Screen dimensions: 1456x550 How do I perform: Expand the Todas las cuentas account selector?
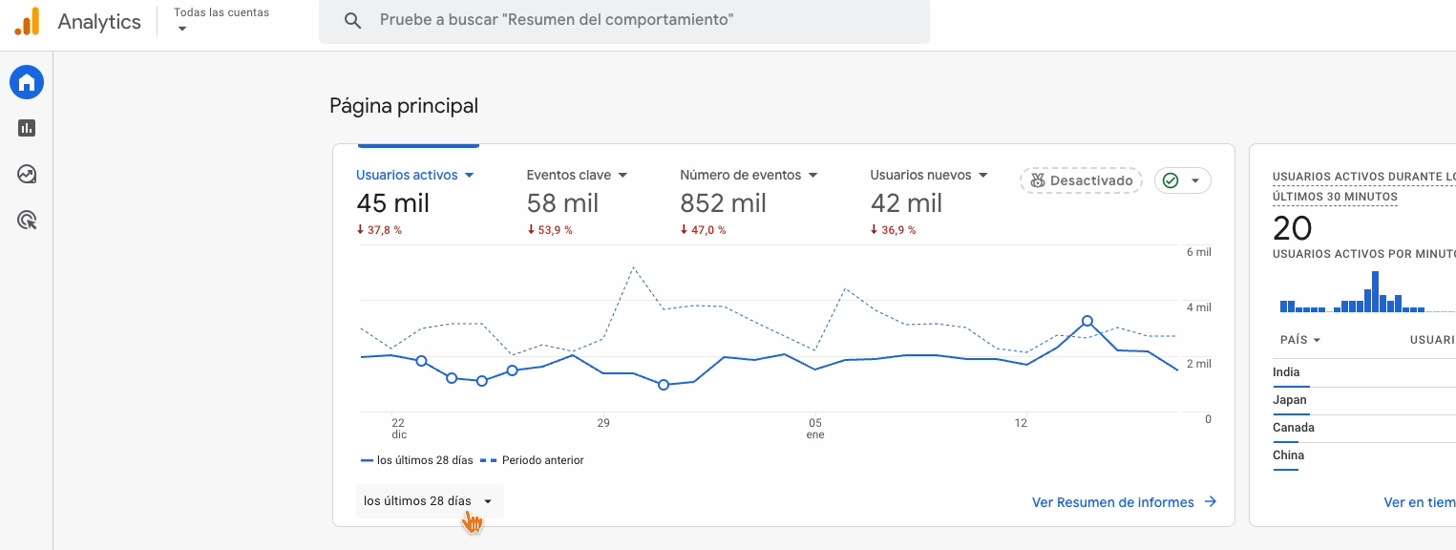pyautogui.click(x=222, y=20)
